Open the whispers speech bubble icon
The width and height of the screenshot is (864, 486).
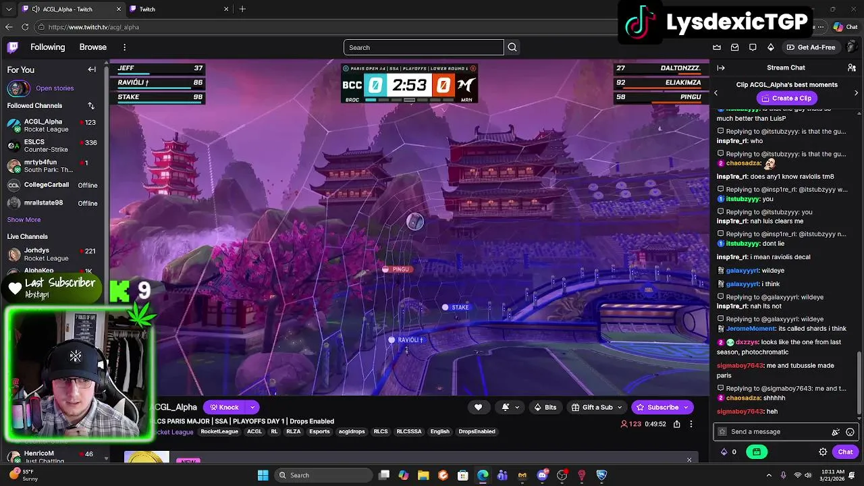click(753, 47)
